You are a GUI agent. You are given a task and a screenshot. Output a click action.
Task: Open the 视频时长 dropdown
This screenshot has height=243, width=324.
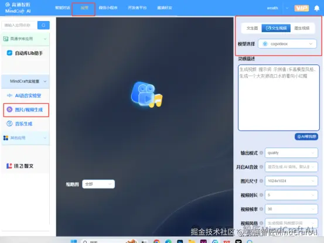pos(291,195)
